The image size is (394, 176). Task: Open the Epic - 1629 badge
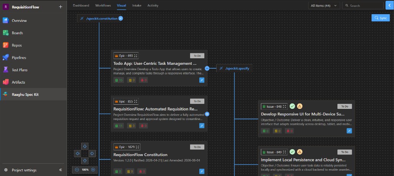pyautogui.click(x=127, y=147)
